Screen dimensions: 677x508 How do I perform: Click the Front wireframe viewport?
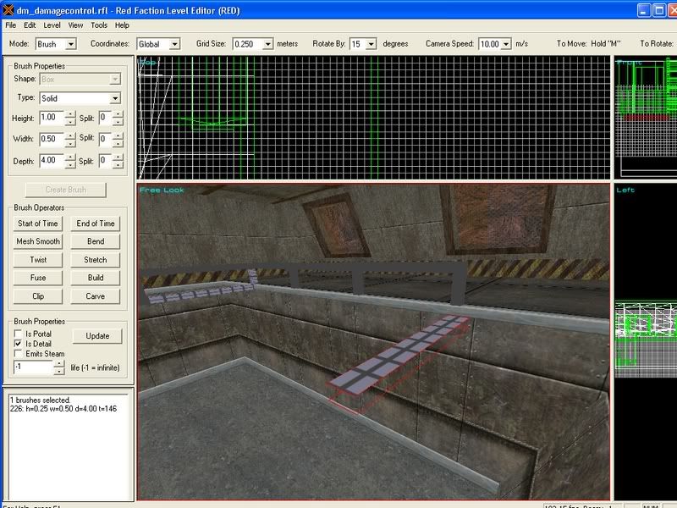646,118
